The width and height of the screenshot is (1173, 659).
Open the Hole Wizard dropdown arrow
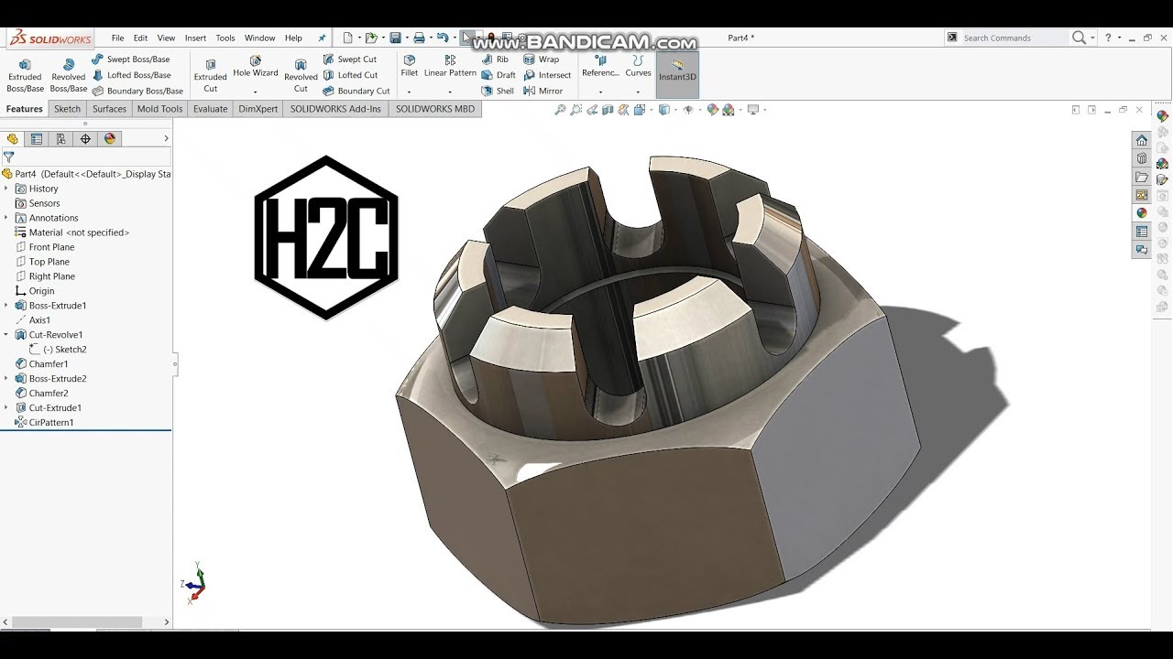(x=255, y=92)
